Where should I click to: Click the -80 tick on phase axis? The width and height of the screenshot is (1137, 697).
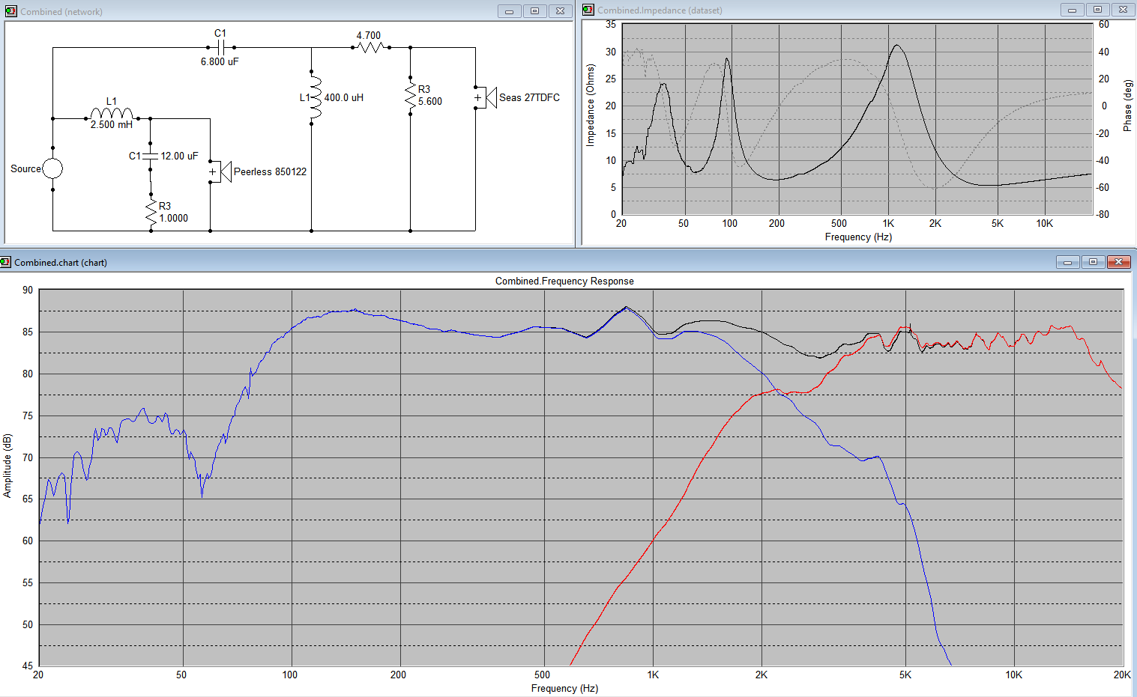[1103, 214]
